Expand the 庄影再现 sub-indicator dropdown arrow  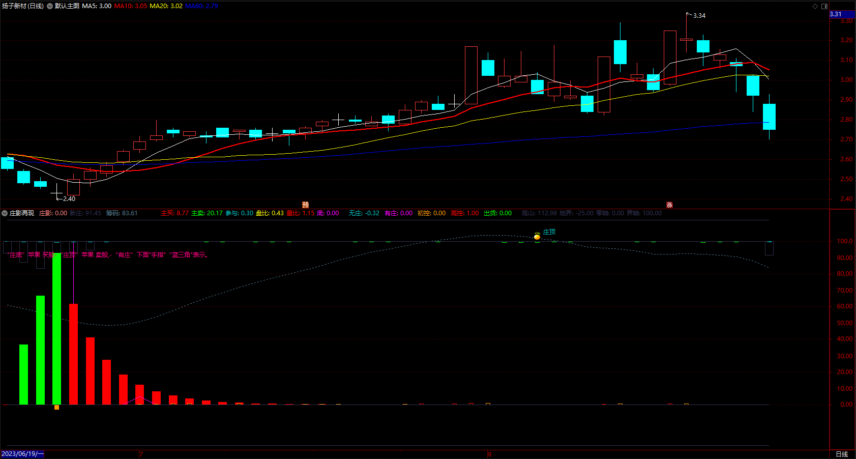tap(5, 213)
